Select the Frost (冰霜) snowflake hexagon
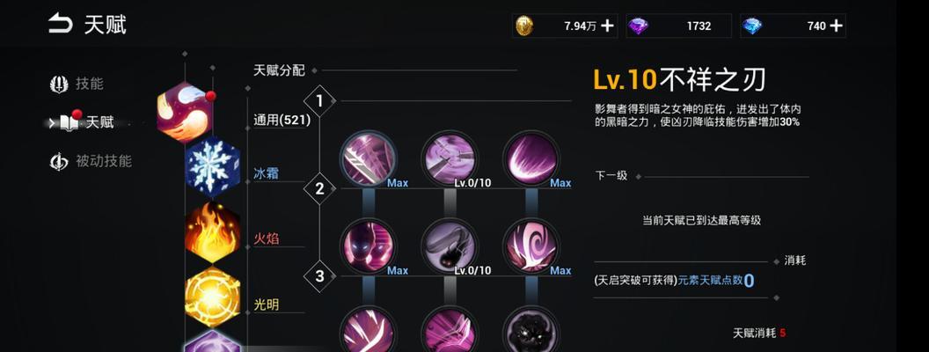Viewport: 929px width, 352px height. pyautogui.click(x=212, y=166)
